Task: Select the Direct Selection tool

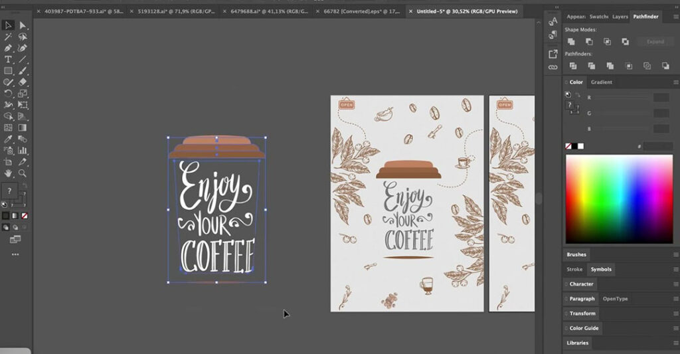Action: [23, 26]
